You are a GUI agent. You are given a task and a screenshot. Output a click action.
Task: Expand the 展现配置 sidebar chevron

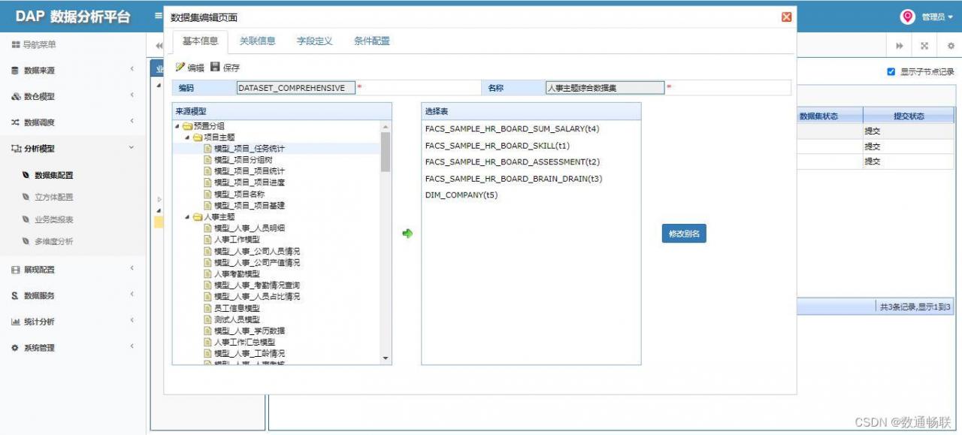[132, 269]
